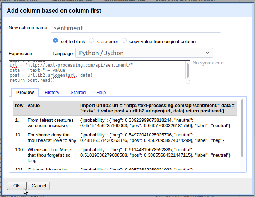
Task: Click inside the expression code editor
Action: 97,72
